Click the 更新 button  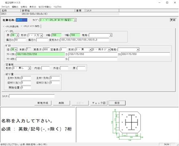(x=173, y=20)
